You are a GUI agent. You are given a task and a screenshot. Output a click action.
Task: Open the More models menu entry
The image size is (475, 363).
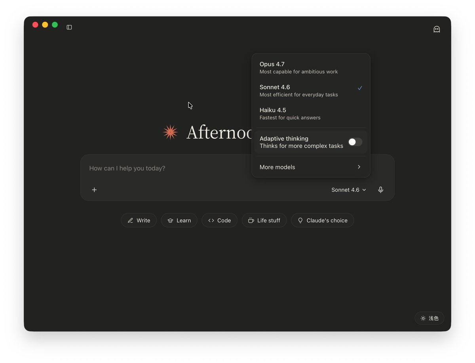pos(311,167)
